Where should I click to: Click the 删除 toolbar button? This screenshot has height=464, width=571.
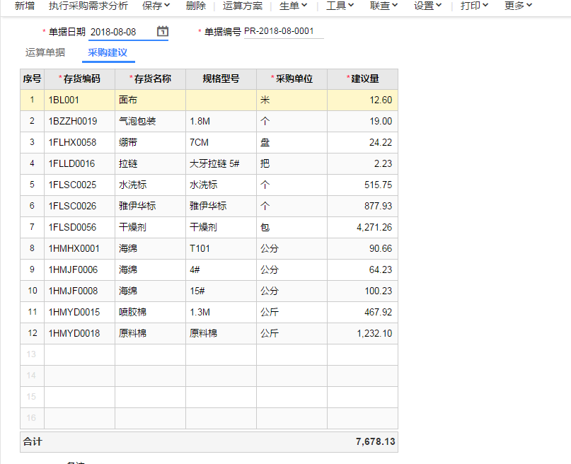[196, 6]
